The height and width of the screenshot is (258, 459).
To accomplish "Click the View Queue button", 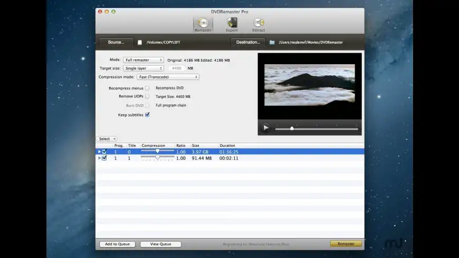I will (x=160, y=244).
